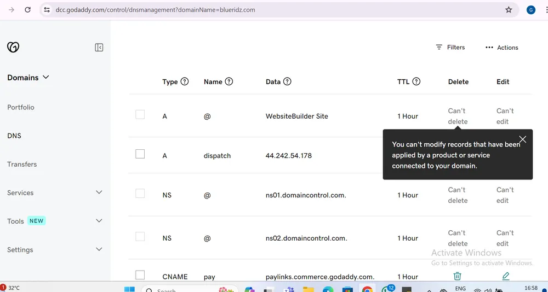The height and width of the screenshot is (292, 548).
Task: Check the box for the dispatch A record
Action: [140, 154]
